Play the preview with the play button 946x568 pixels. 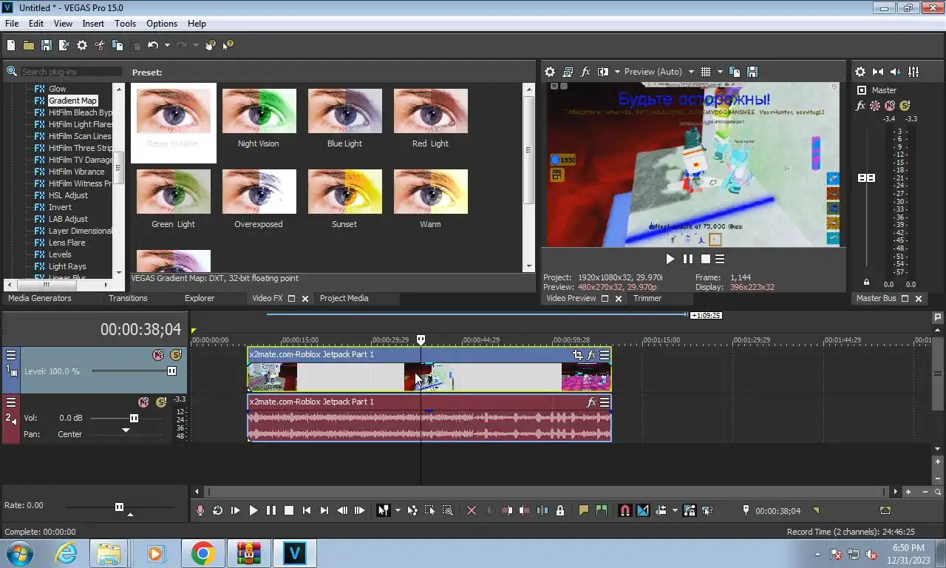point(670,259)
